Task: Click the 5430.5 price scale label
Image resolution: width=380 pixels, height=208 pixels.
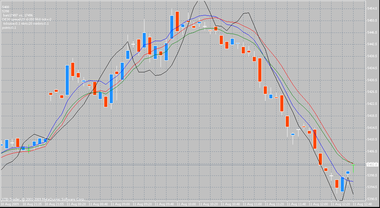Action: [372, 80]
